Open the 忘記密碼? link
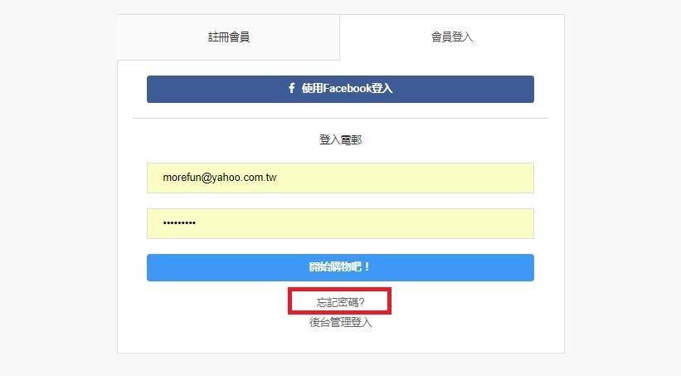 click(340, 302)
